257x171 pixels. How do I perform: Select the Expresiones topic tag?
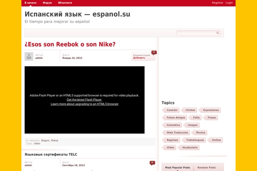pyautogui.click(x=210, y=110)
